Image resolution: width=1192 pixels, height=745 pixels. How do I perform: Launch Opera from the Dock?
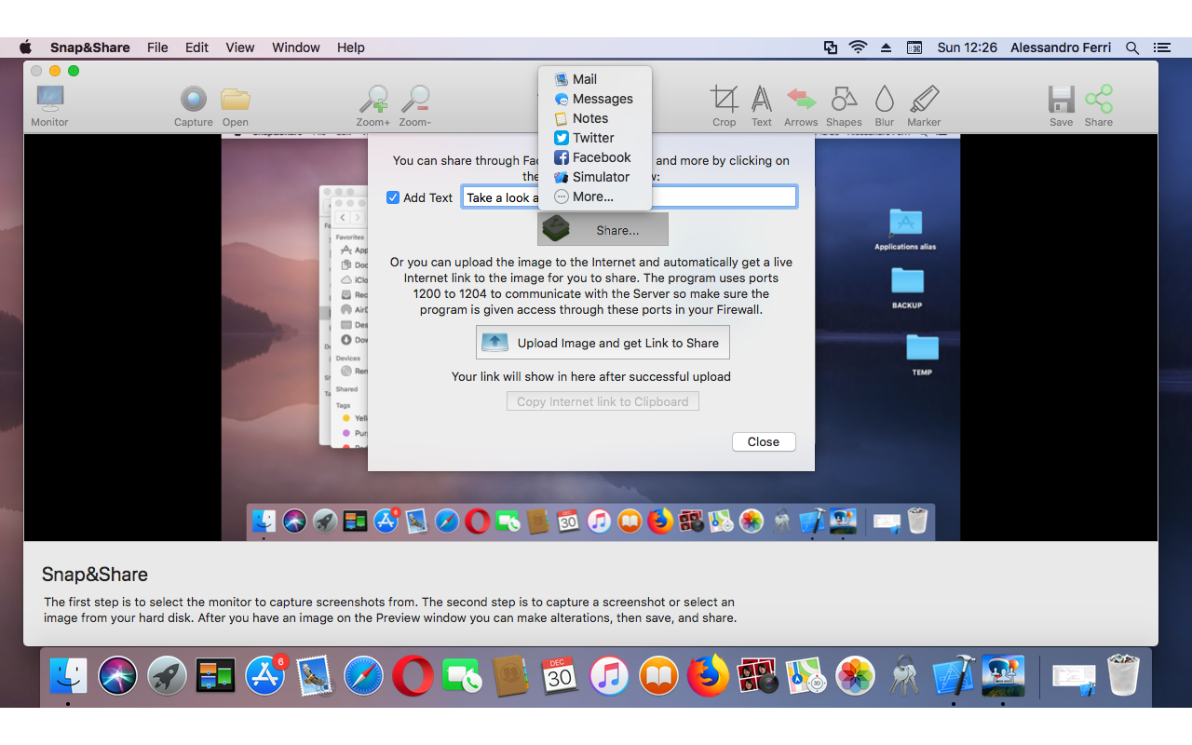[413, 676]
